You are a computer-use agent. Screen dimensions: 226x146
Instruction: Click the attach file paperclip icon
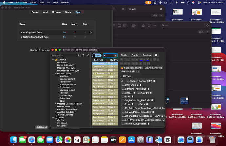133,64
